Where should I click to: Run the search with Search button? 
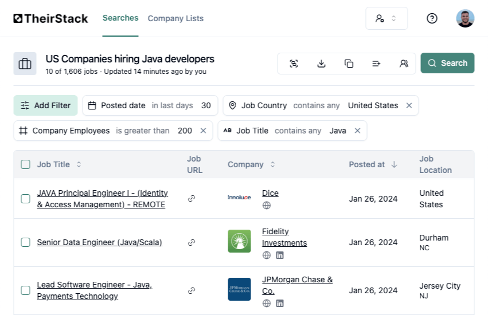click(x=447, y=63)
